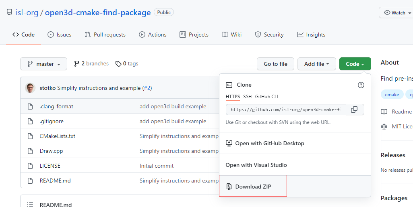The image size is (413, 207).
Task: Open the LICENSE file
Action: (x=50, y=166)
